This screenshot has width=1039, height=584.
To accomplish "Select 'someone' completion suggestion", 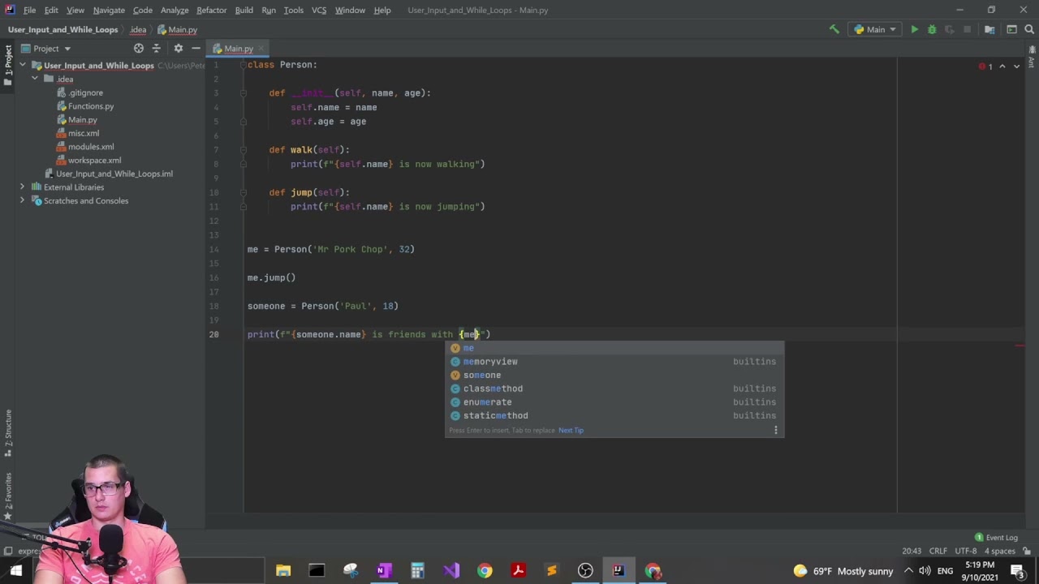I will [x=614, y=376].
